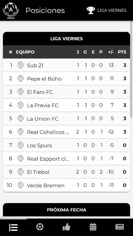
Task: Open the calendar icon in bottom navigation
Action: pos(93,227)
